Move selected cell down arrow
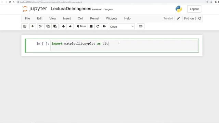 [70, 26]
